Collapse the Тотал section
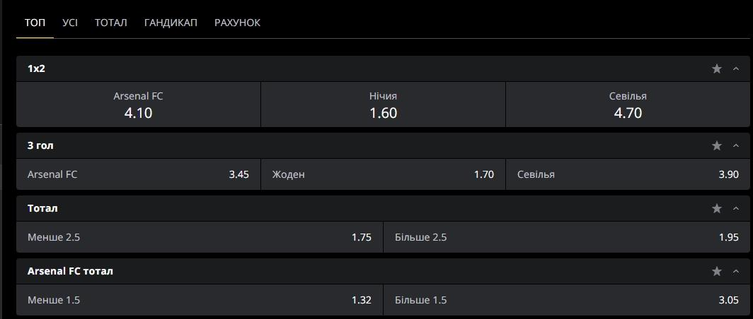The height and width of the screenshot is (319, 753). [736, 208]
